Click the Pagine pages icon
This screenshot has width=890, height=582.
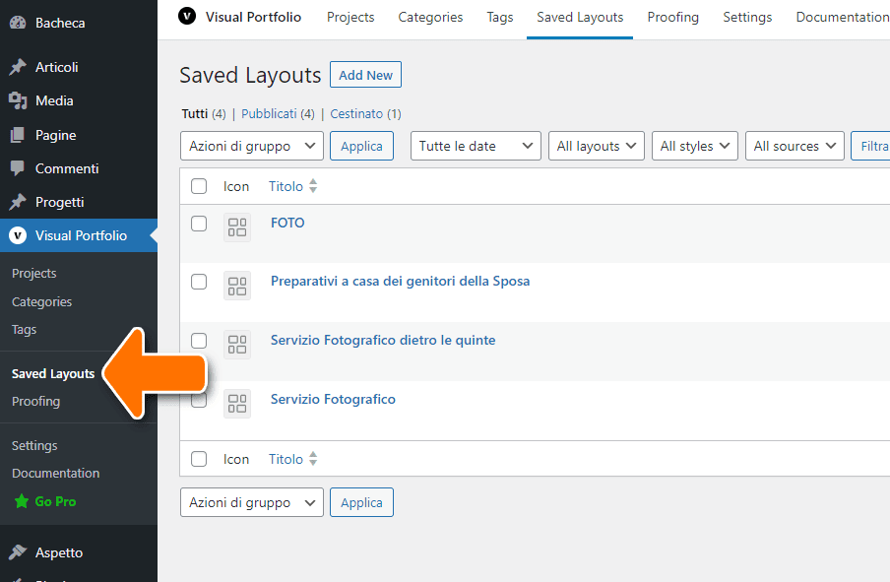pyautogui.click(x=18, y=135)
